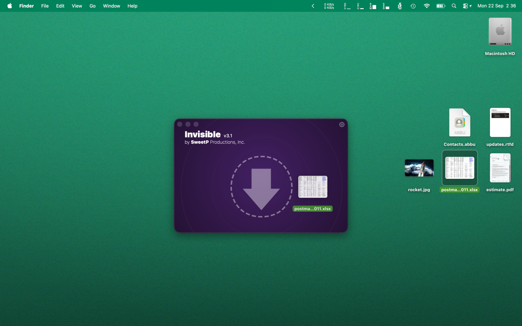Open the Wi-Fi menu
522x326 pixels.
(x=427, y=6)
